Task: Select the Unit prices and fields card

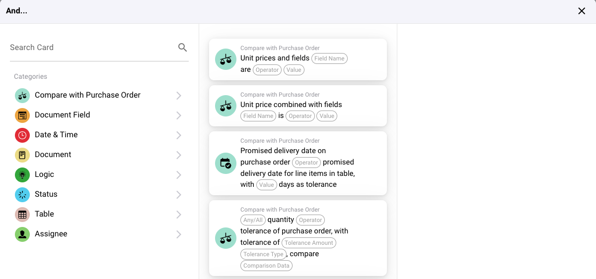Action: click(298, 59)
